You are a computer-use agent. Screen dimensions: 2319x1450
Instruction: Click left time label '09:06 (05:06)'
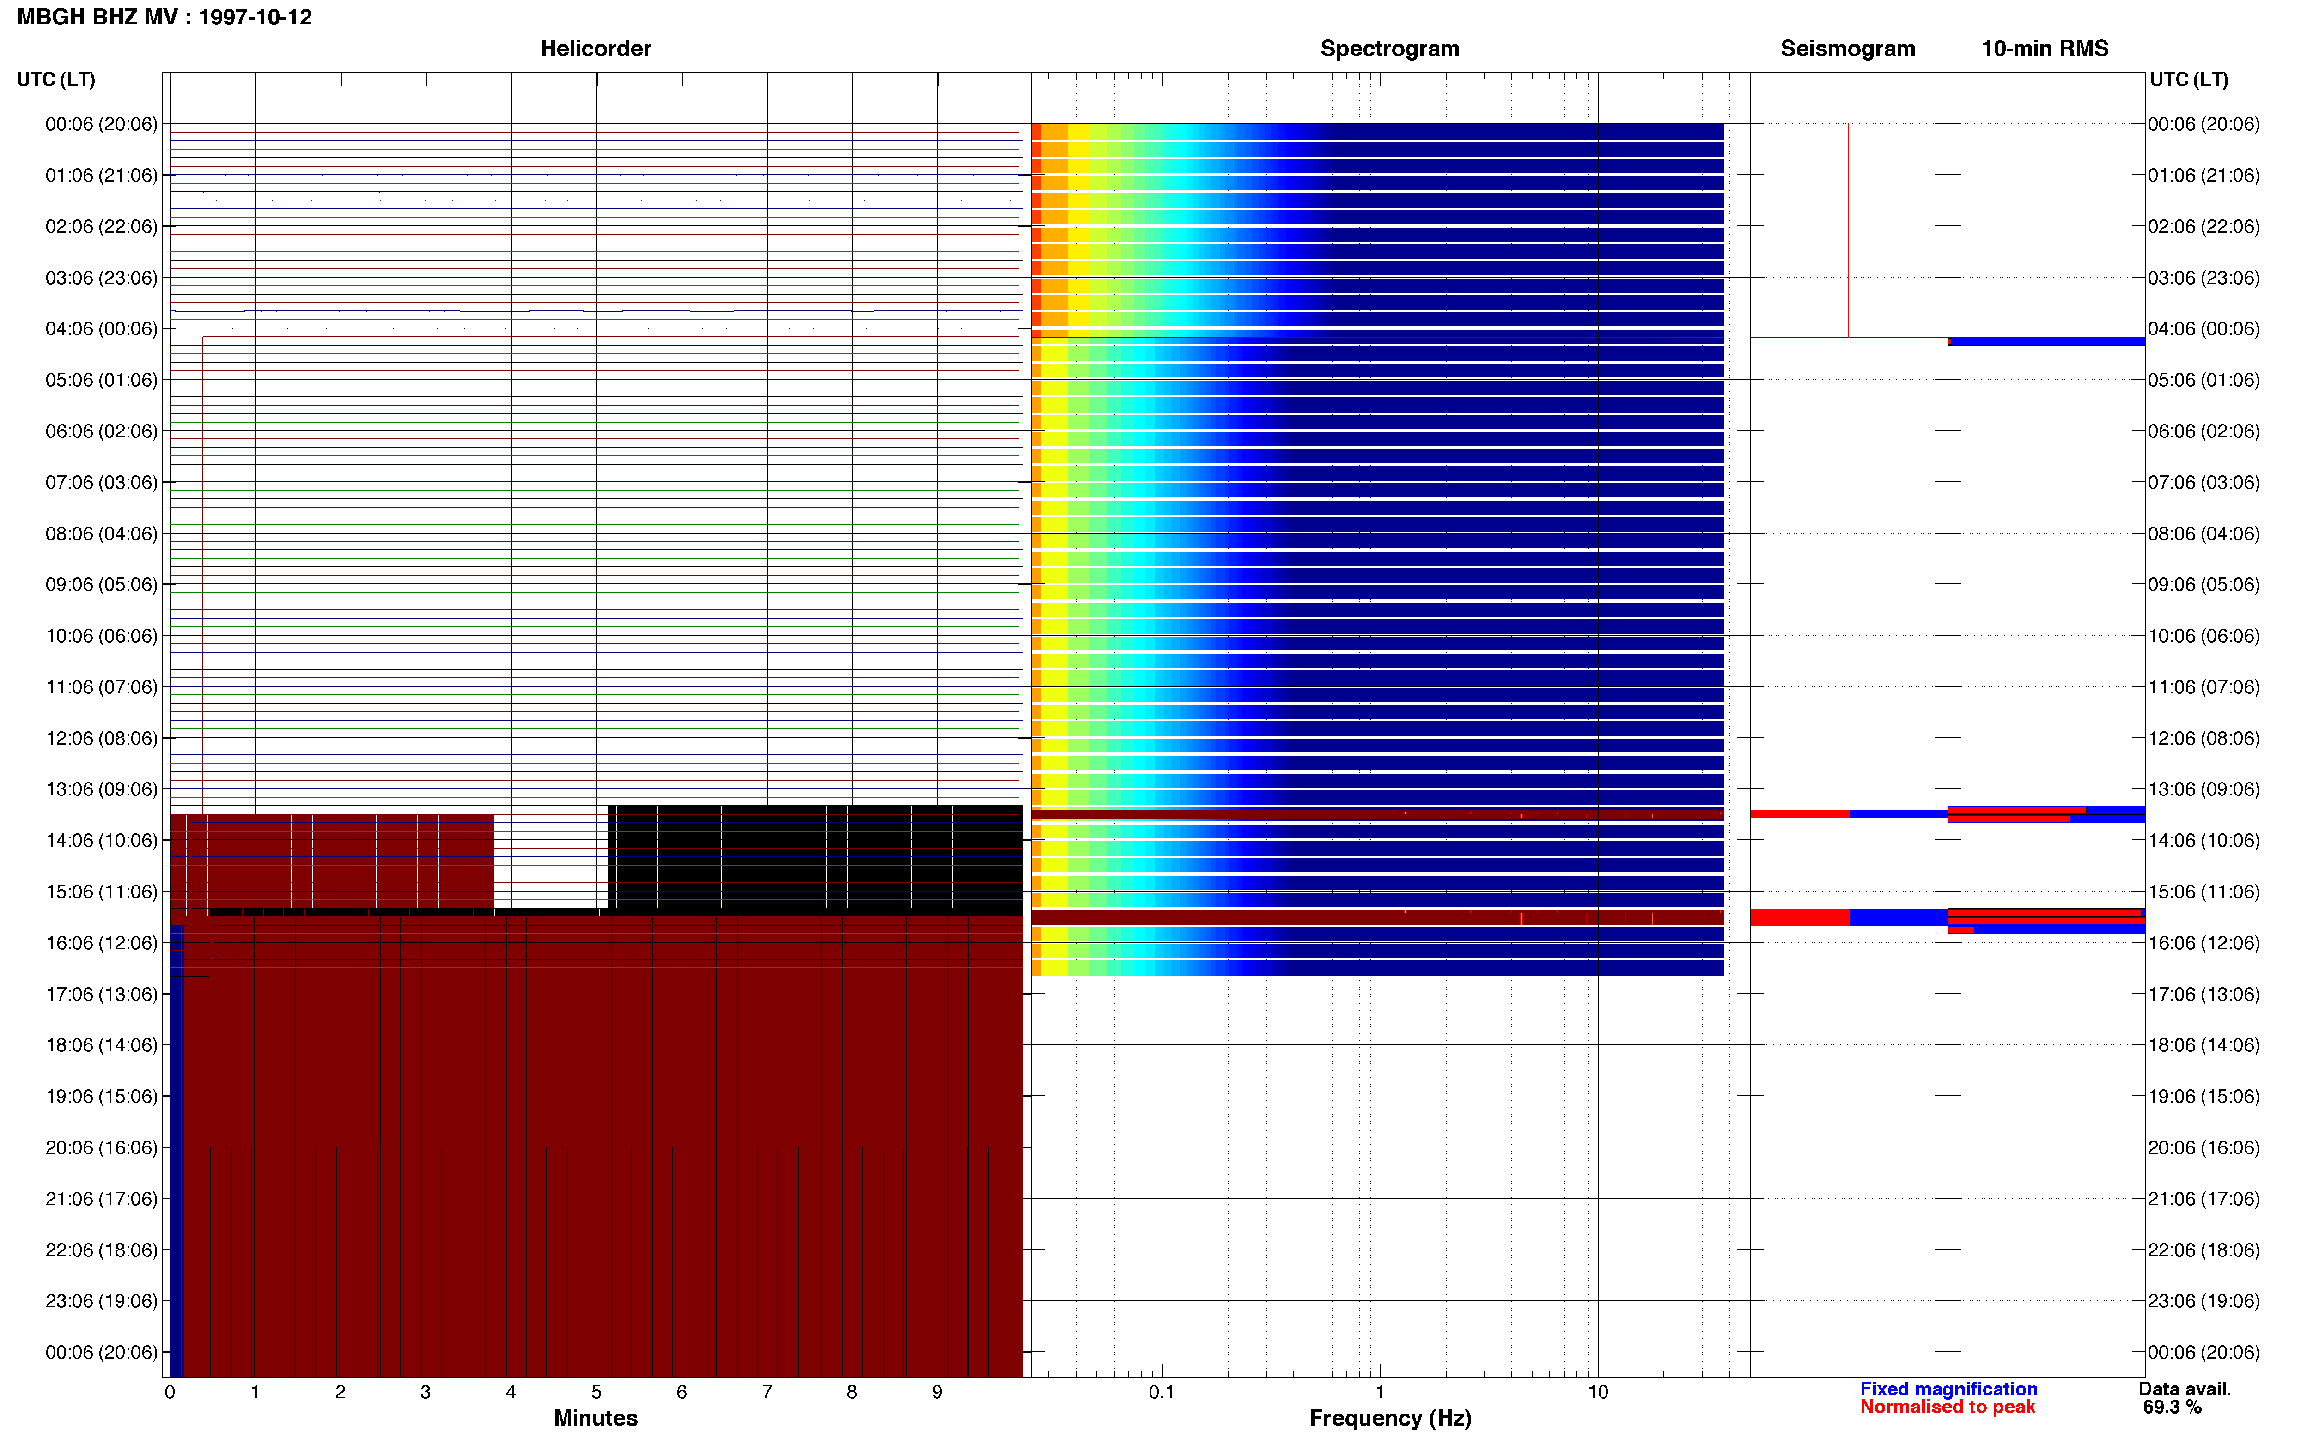pyautogui.click(x=102, y=585)
